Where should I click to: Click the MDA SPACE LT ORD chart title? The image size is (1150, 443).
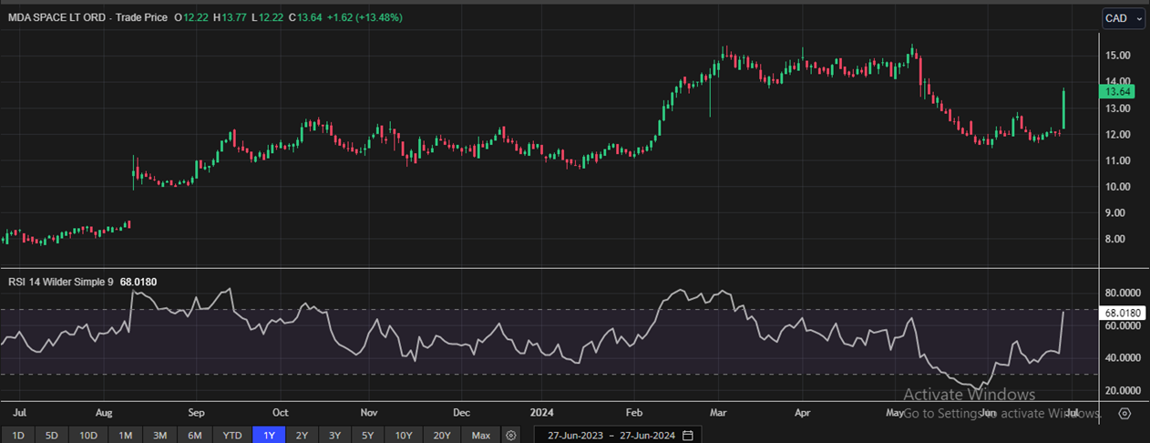(x=56, y=17)
